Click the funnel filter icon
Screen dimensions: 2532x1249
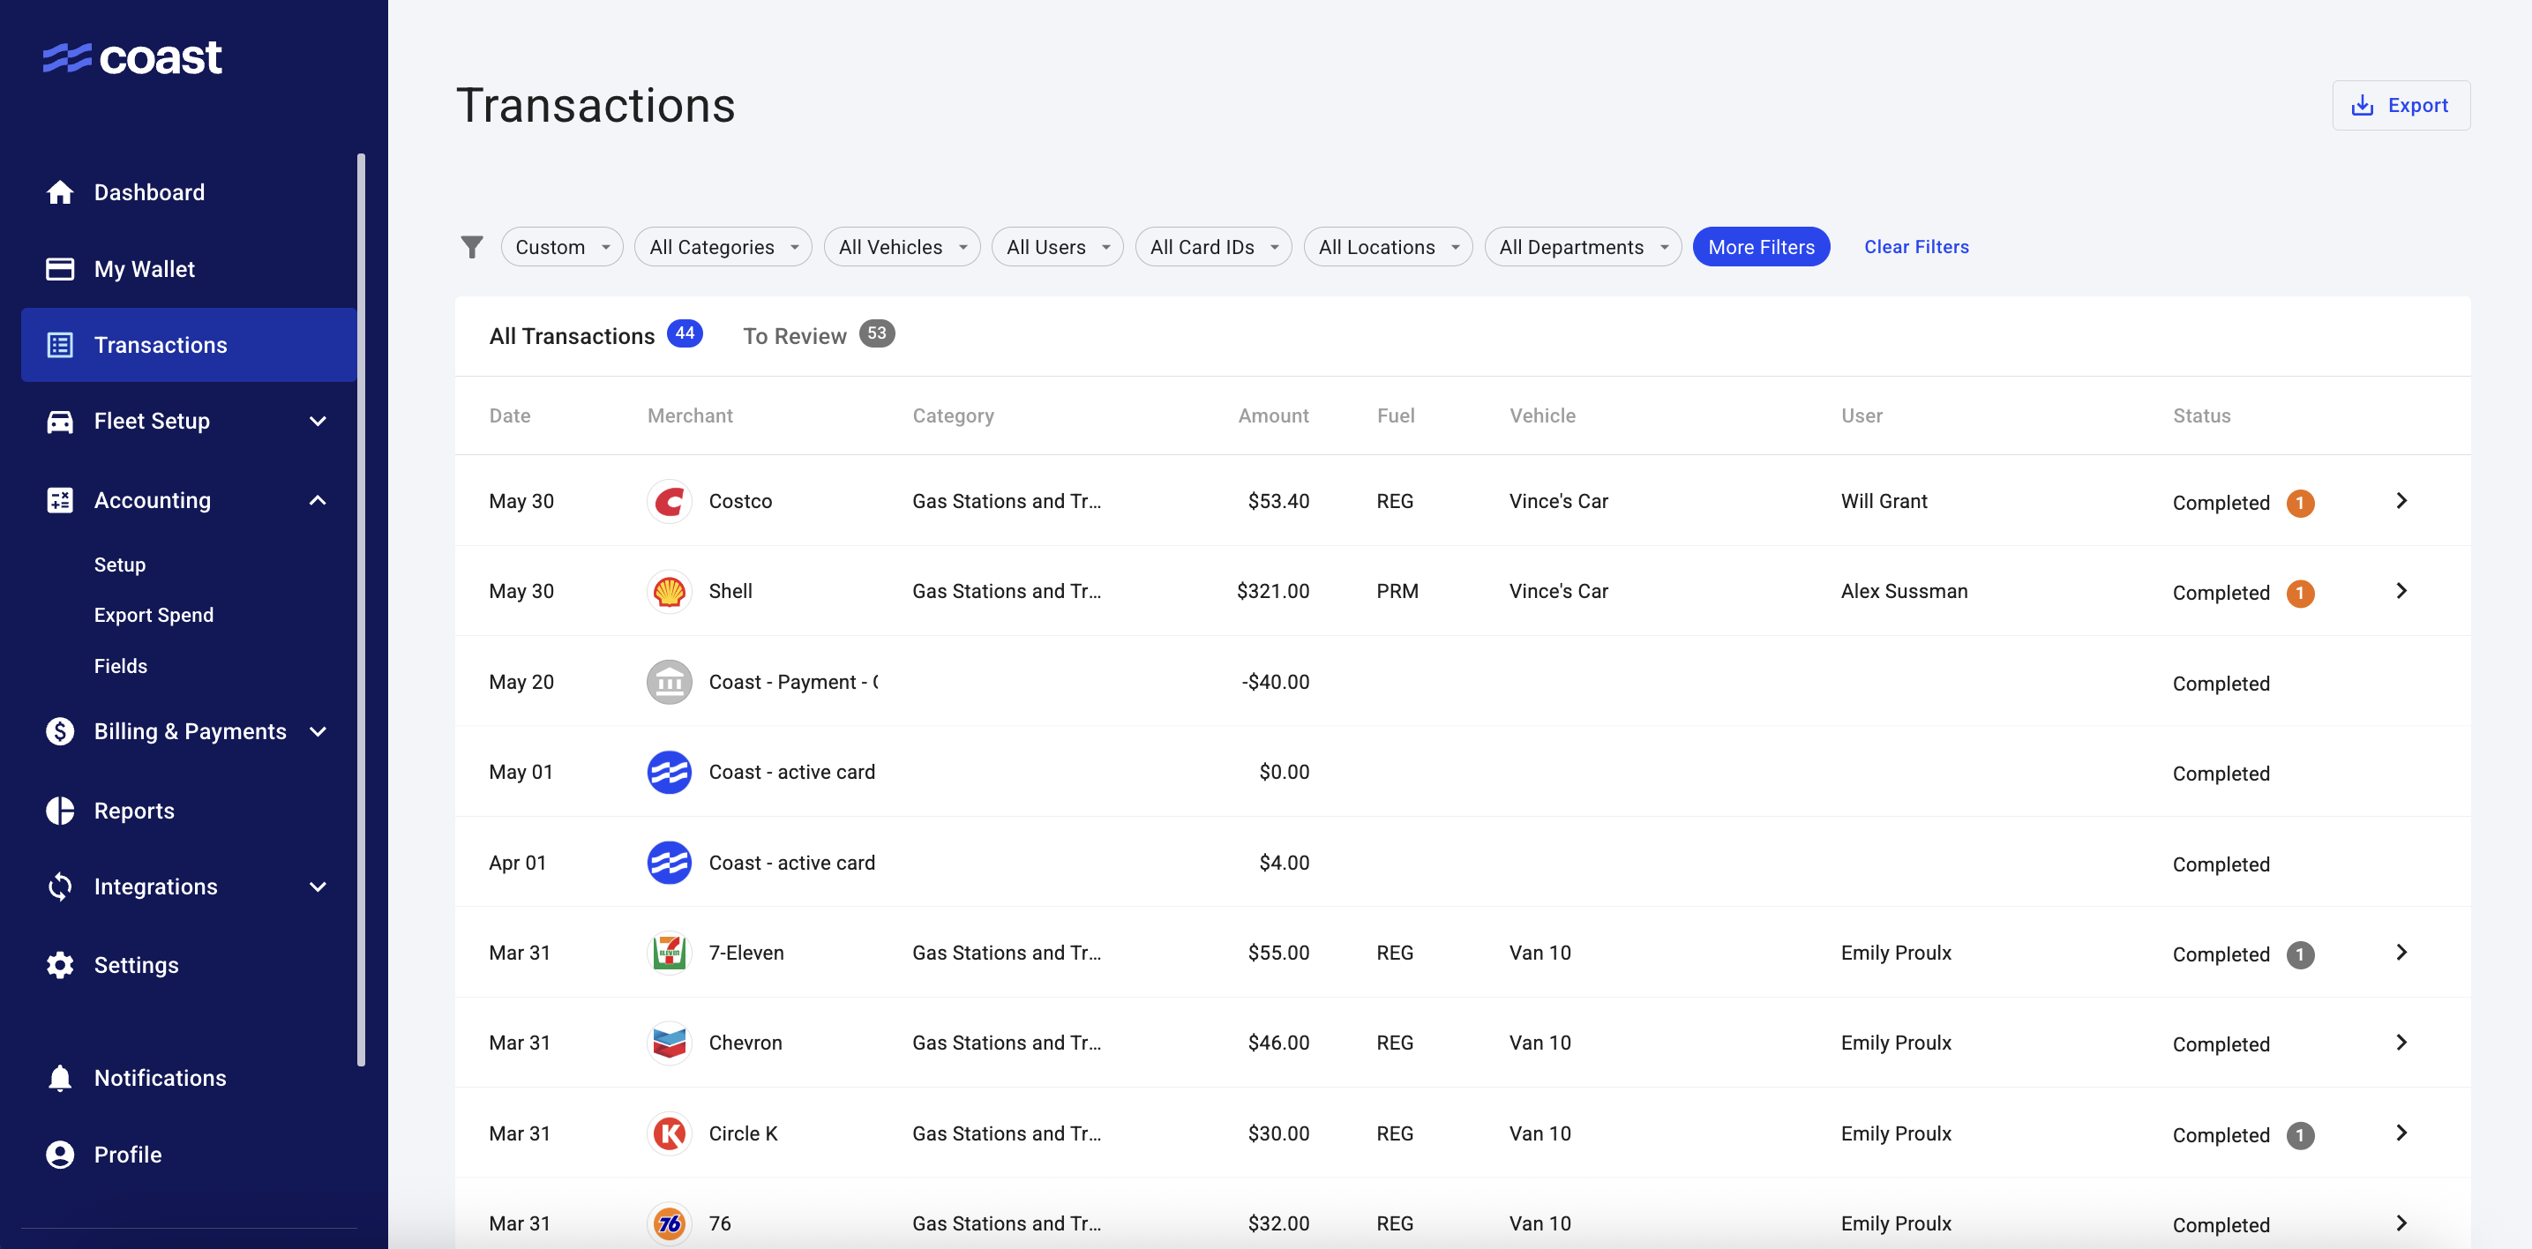tap(472, 247)
